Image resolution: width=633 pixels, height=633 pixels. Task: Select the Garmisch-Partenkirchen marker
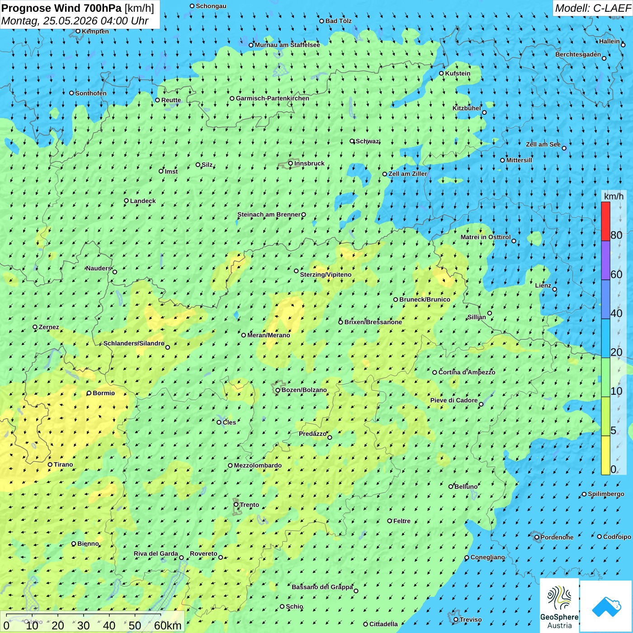(x=232, y=99)
